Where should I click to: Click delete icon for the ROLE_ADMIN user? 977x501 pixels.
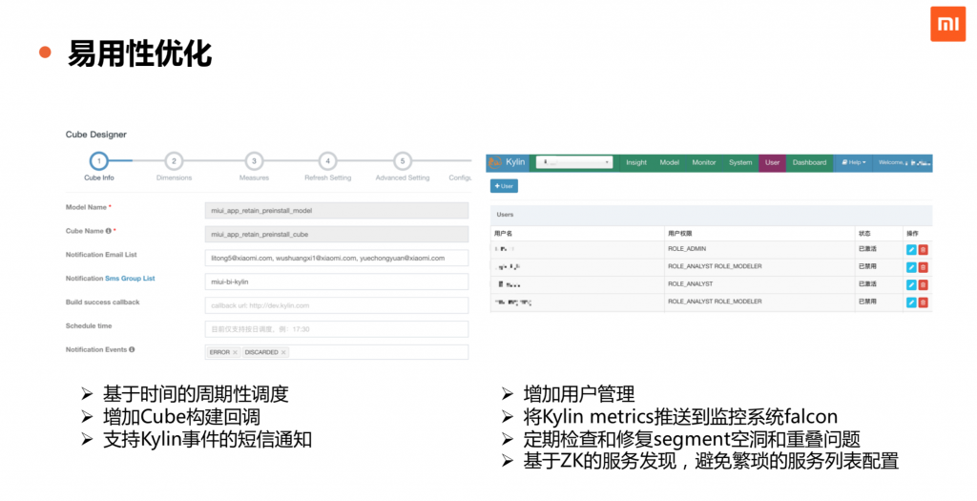[923, 249]
